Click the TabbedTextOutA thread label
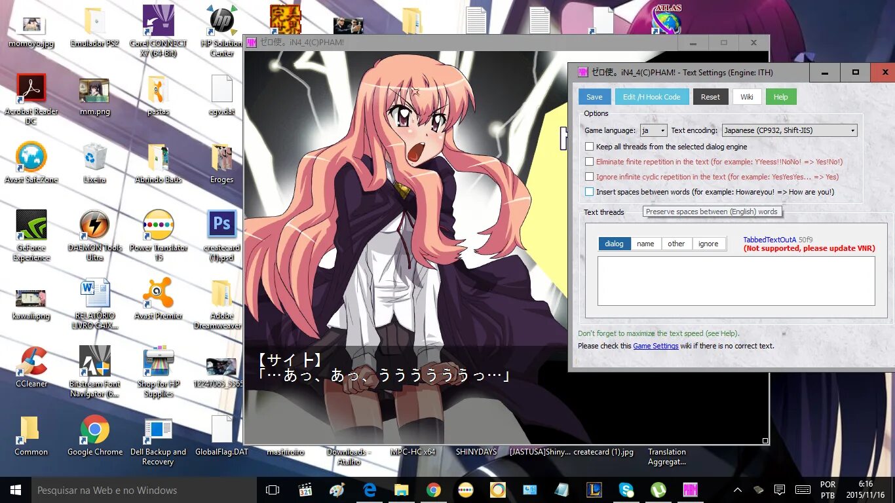 770,240
